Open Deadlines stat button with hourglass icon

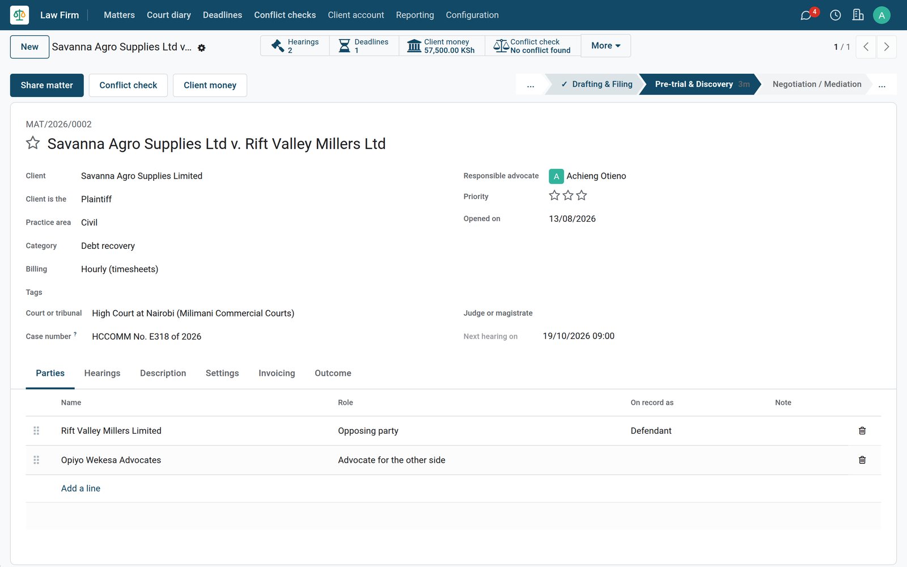364,46
